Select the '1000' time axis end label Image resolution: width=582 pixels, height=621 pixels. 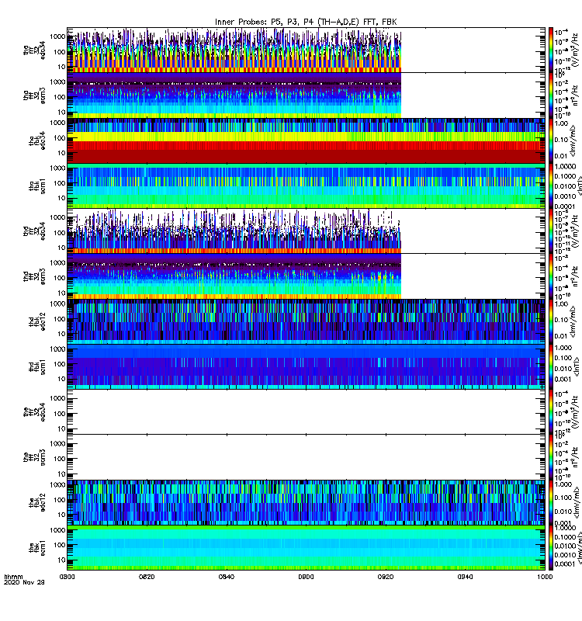(x=545, y=577)
